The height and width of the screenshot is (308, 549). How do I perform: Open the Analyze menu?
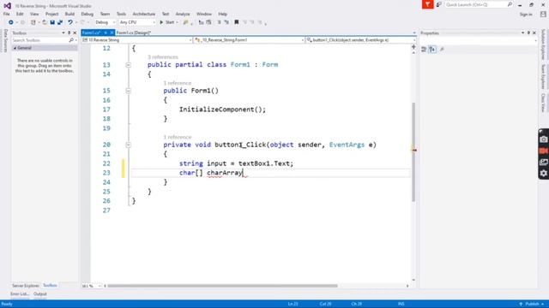(183, 14)
